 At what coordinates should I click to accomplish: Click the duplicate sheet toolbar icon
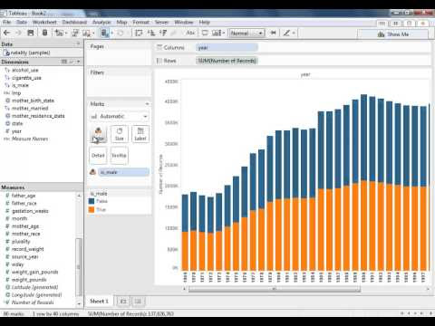(75, 33)
